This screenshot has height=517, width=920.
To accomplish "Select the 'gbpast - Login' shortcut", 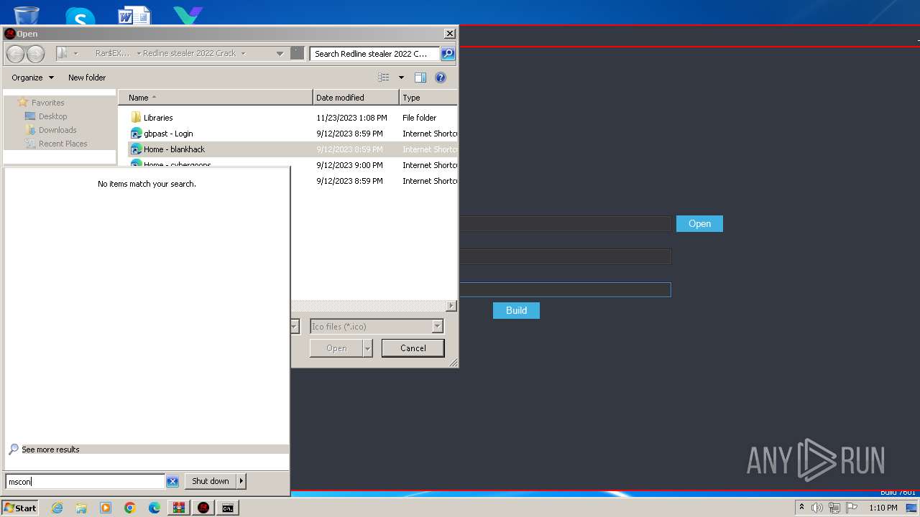I will click(168, 134).
